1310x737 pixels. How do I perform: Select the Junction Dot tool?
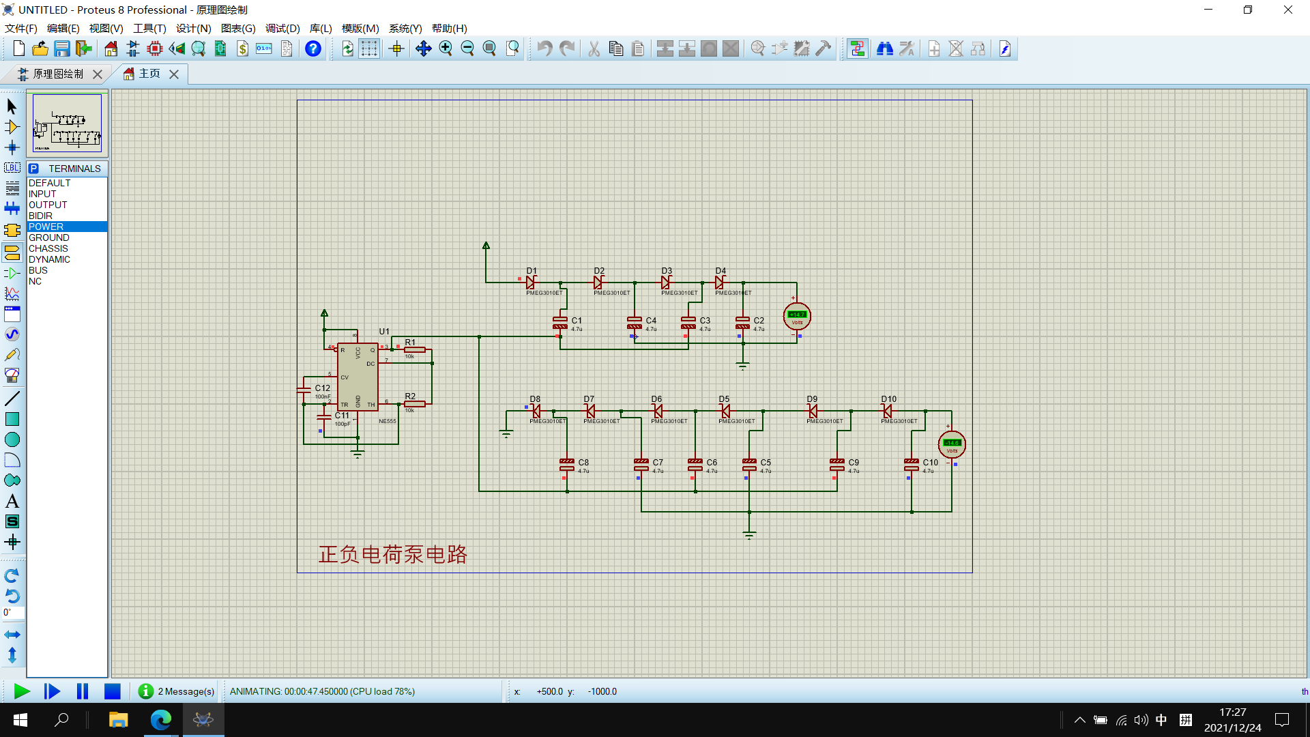point(12,147)
